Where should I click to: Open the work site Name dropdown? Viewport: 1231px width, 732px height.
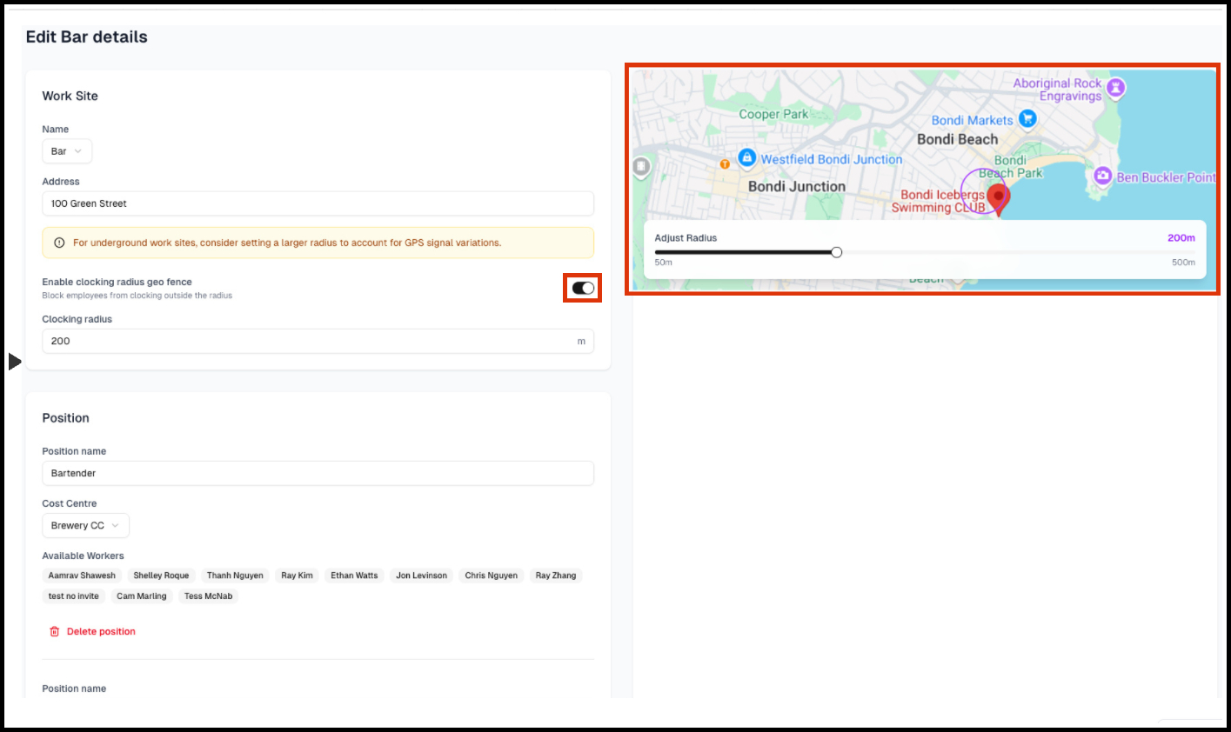[67, 151]
